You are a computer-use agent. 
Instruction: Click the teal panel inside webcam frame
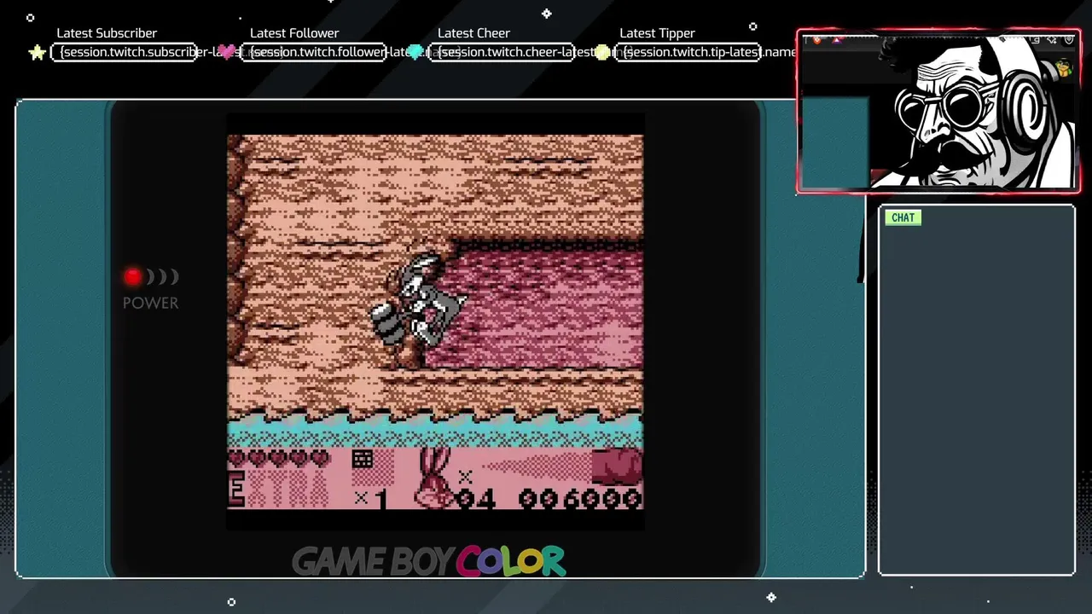click(834, 142)
